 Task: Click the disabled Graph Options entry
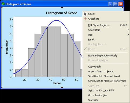click(x=106, y=44)
